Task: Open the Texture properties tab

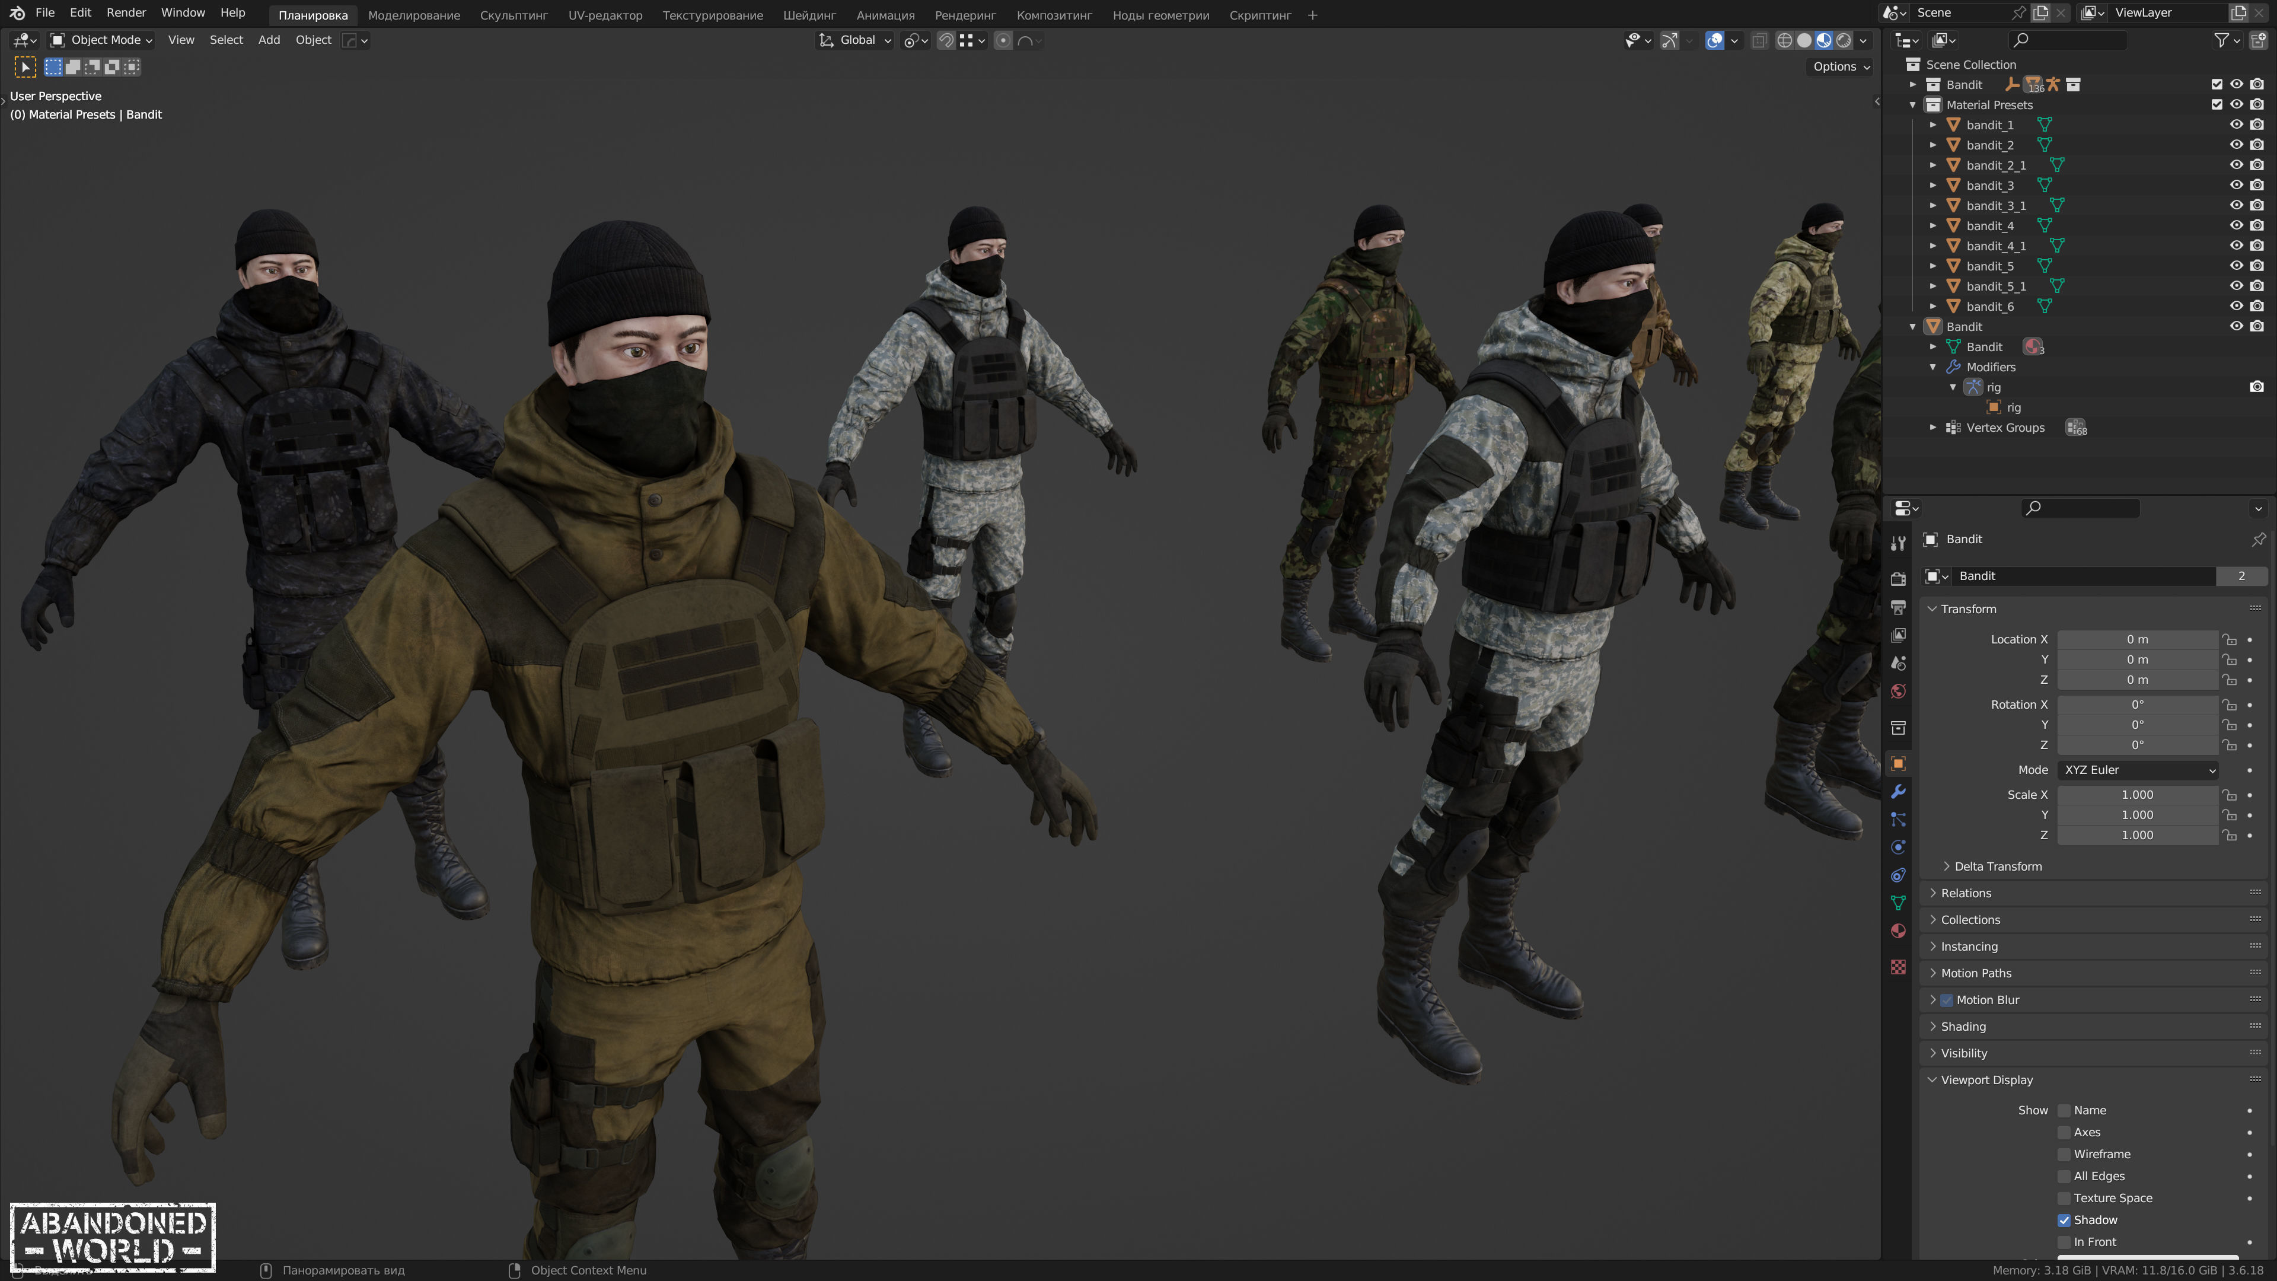Action: 1898,967
